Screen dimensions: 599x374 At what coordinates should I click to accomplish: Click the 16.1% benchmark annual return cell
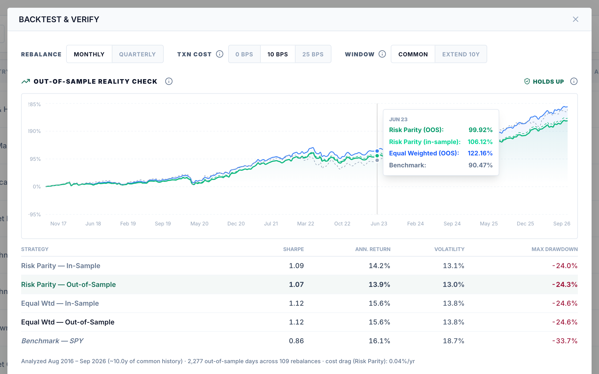379,341
